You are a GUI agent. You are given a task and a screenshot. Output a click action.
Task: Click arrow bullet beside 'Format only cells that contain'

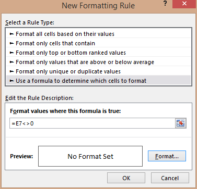click(x=11, y=43)
